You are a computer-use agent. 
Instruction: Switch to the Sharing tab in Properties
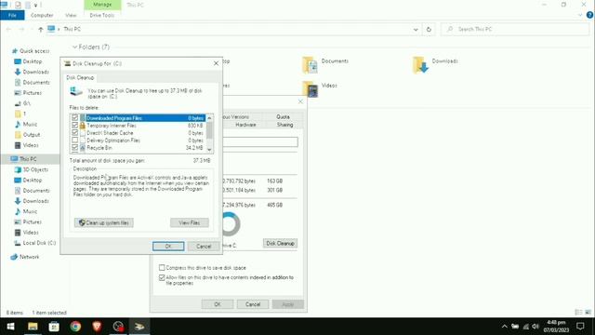(x=285, y=125)
